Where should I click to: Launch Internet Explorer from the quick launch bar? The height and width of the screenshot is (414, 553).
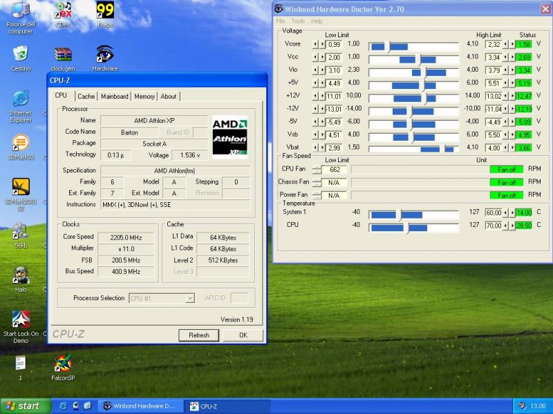coord(63,406)
